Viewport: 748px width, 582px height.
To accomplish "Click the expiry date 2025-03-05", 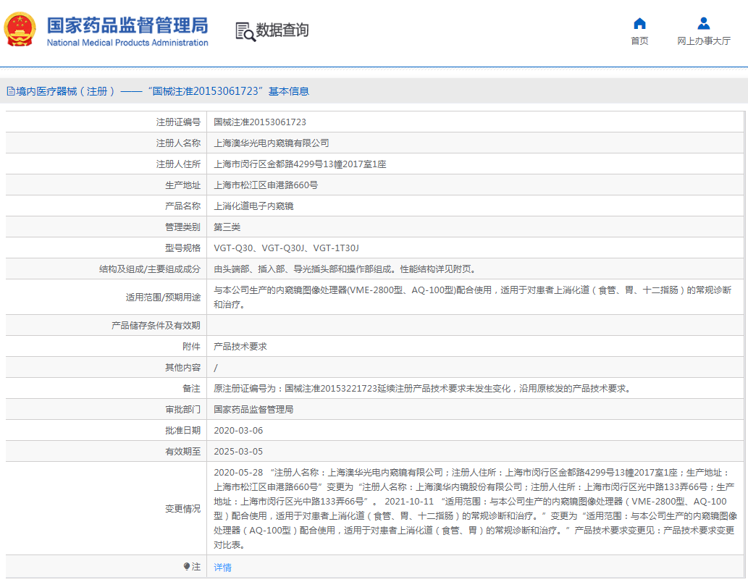I will tap(238, 452).
